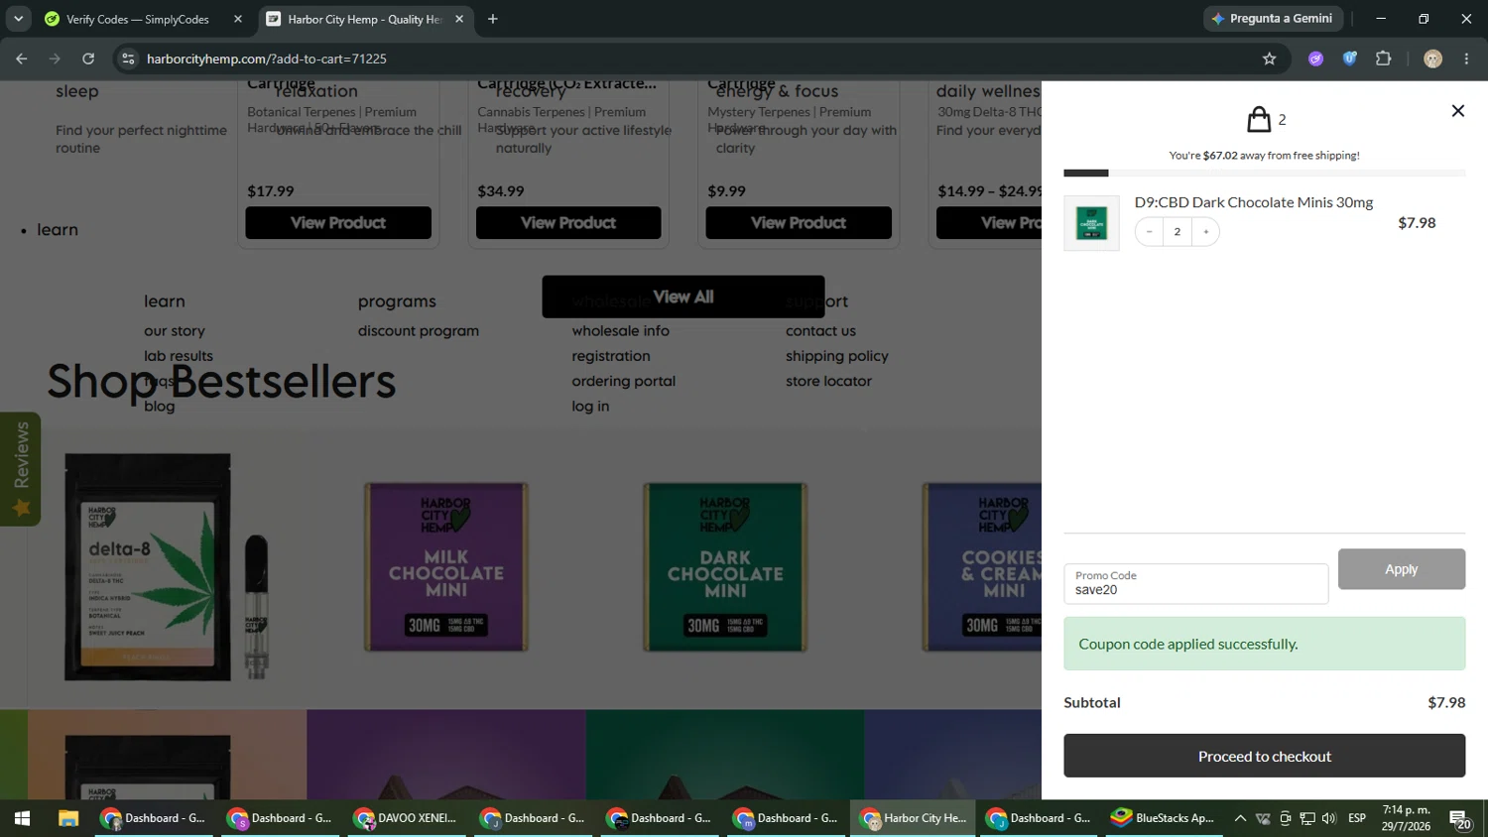Reload the current page
This screenshot has width=1488, height=837.
coord(88,59)
